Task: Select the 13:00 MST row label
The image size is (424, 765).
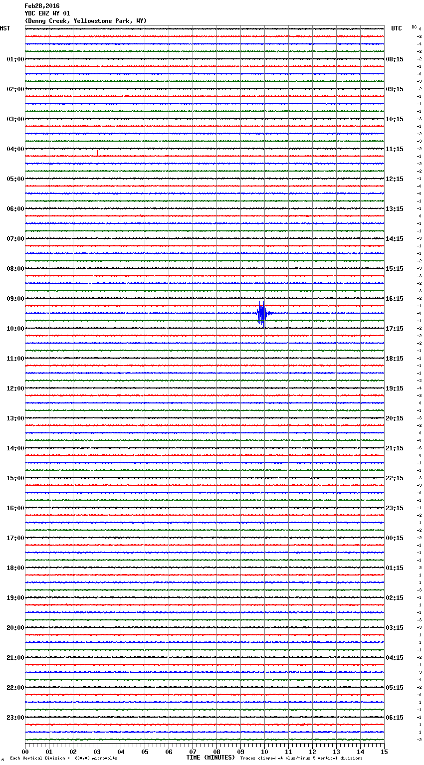Action: 15,418
